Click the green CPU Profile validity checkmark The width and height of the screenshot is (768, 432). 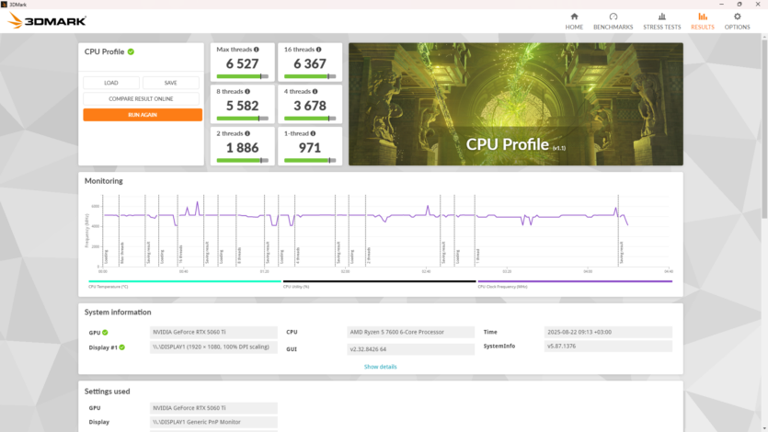point(131,51)
